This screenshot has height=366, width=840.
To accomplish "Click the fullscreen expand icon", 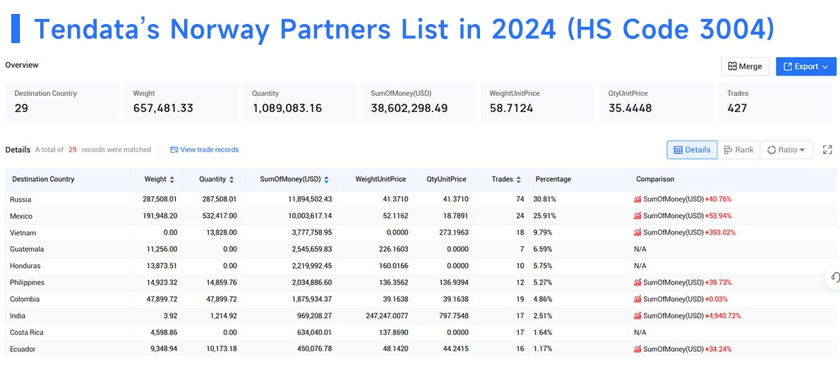I will pos(827,150).
